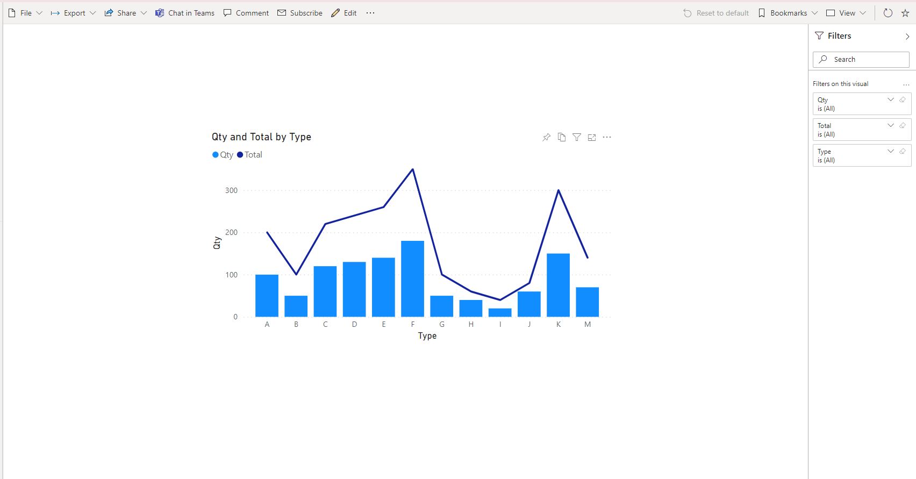916x479 pixels.
Task: Open the Bookmarks dropdown
Action: point(788,13)
